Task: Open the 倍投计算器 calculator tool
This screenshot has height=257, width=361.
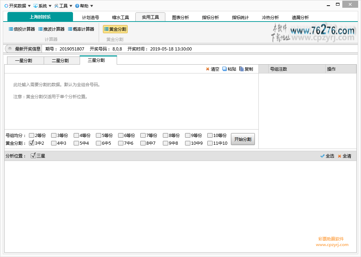Action: tap(22, 29)
